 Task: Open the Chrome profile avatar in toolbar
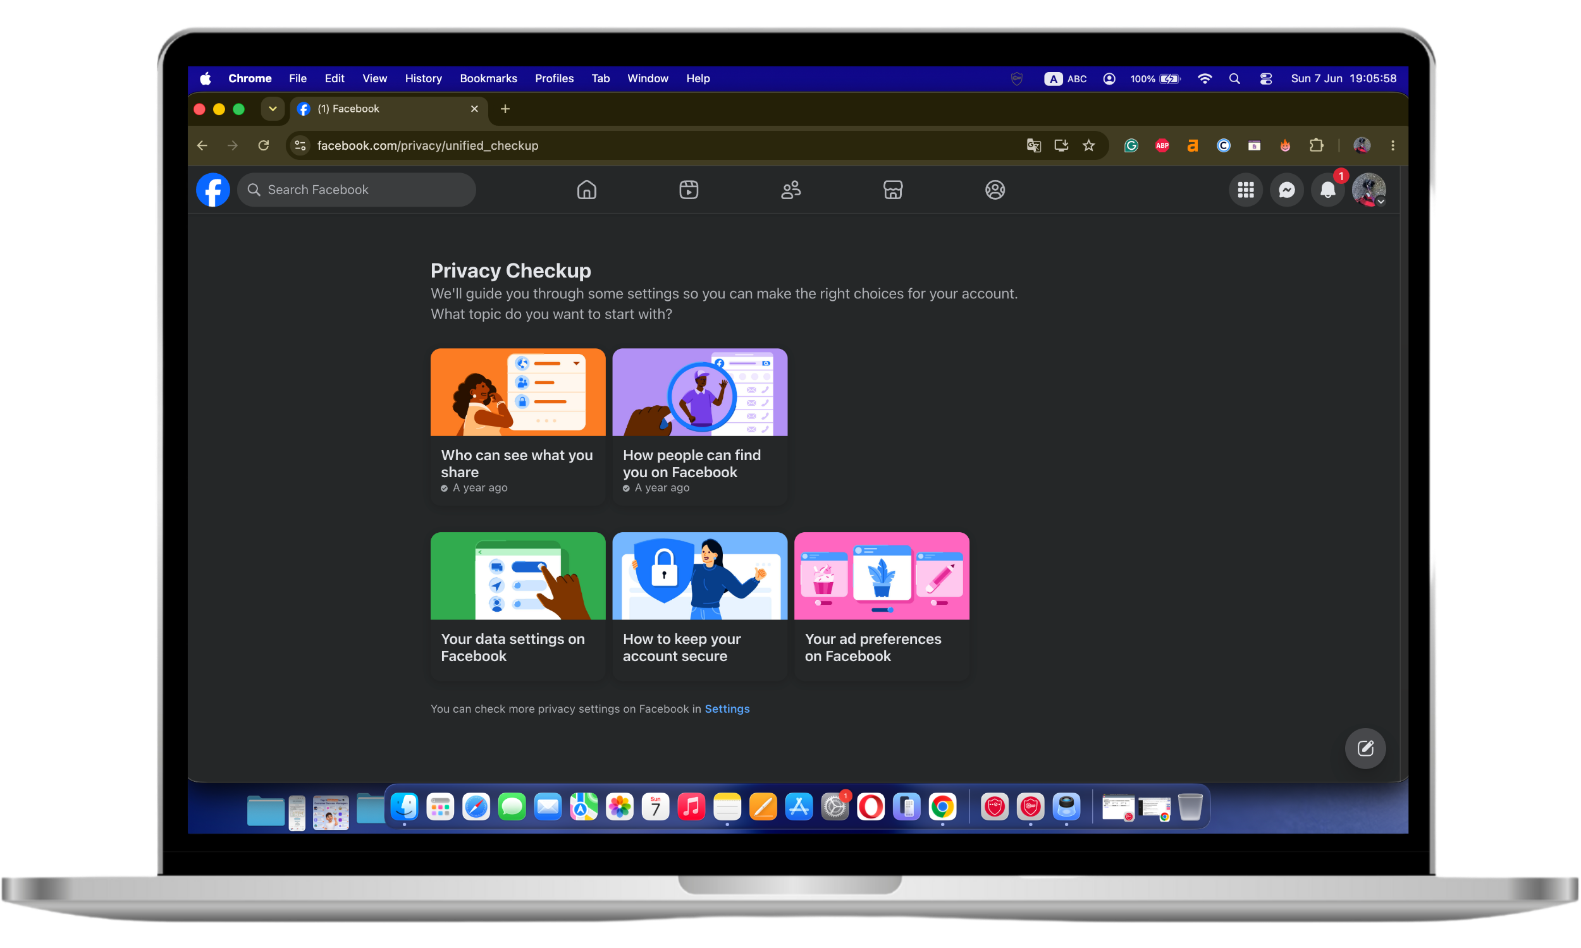pyautogui.click(x=1362, y=145)
